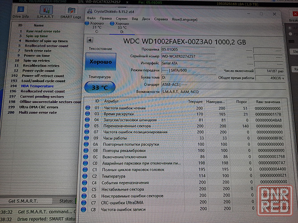Image resolution: width=298 pixels, height=223 pixels.
Task: Click the status circle for attribute C5
Action: [84, 189]
